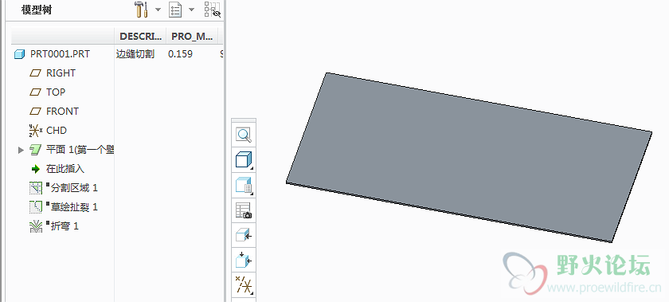Click the FRONT datum plane icon
The width and height of the screenshot is (669, 302).
35,112
